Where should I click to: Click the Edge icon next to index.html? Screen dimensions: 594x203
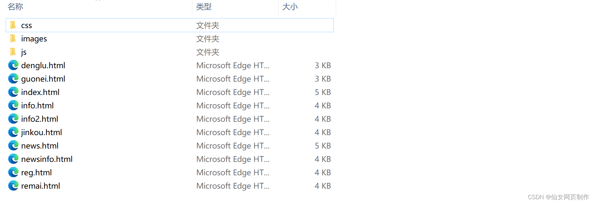[x=13, y=92]
